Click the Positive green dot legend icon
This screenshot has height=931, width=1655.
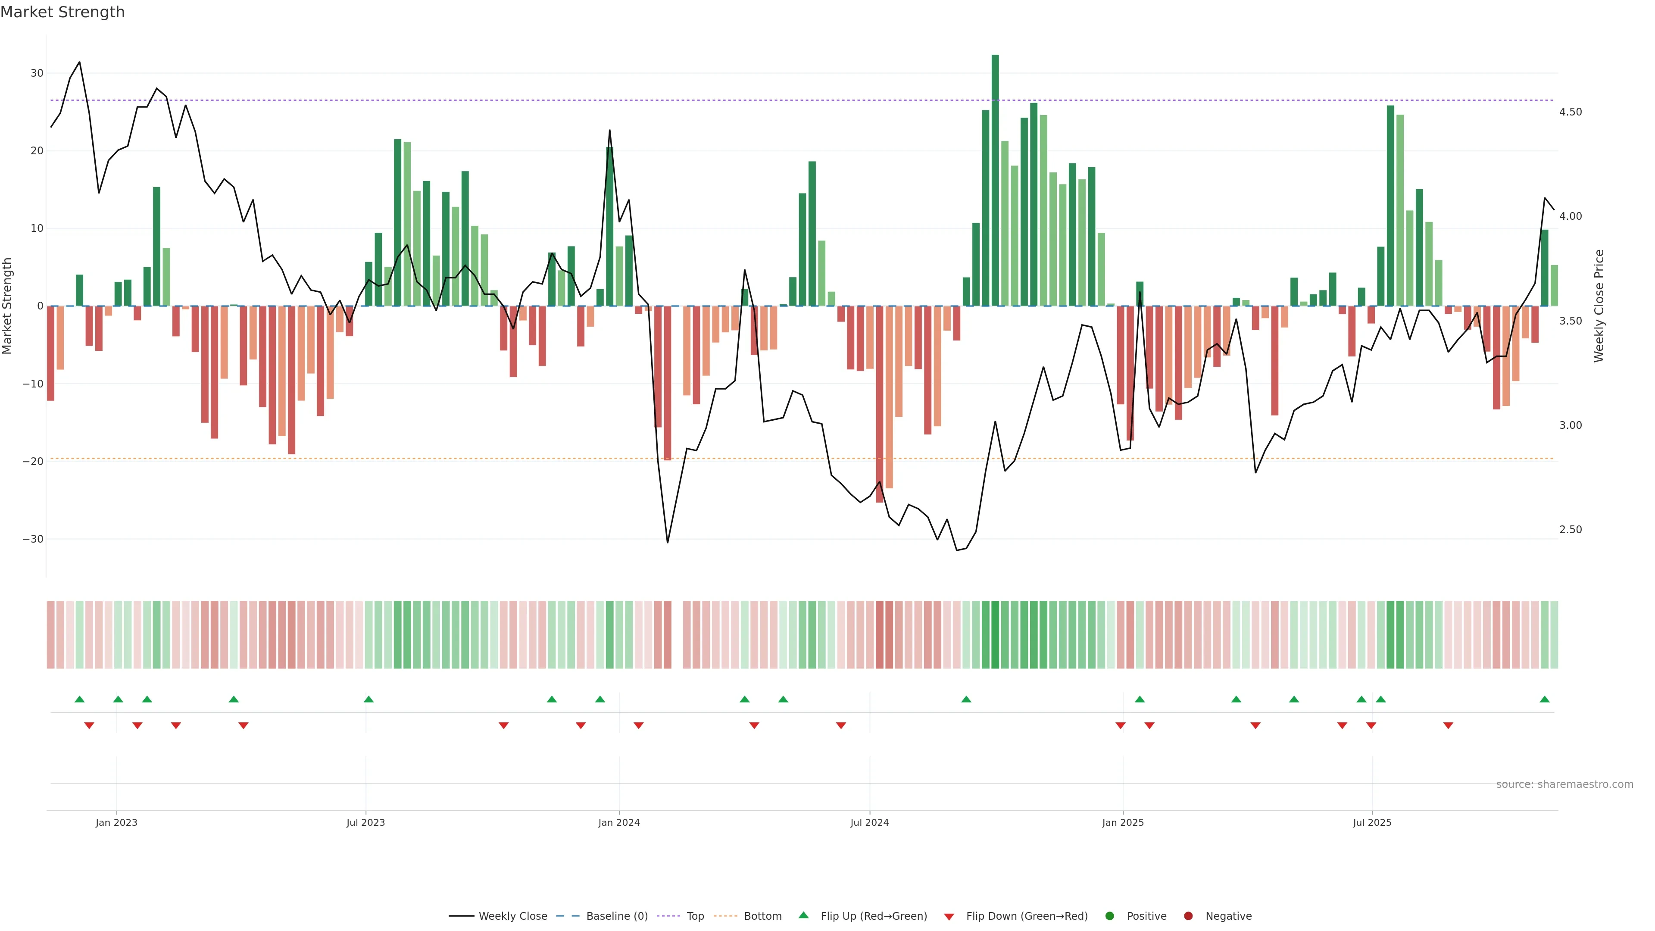(1109, 916)
